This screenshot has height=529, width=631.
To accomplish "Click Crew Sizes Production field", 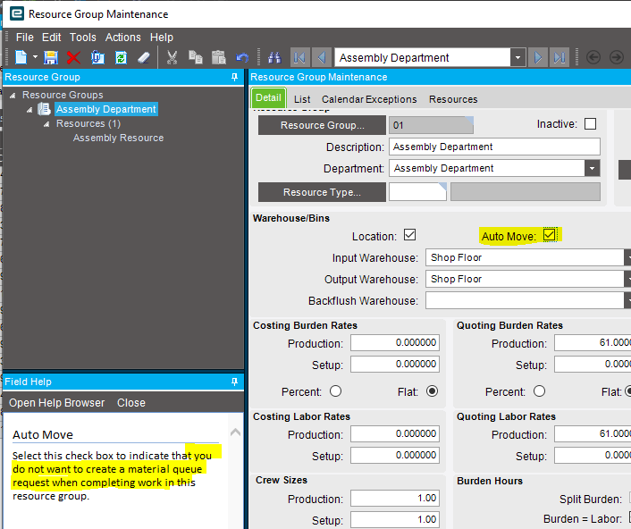I will coord(395,498).
